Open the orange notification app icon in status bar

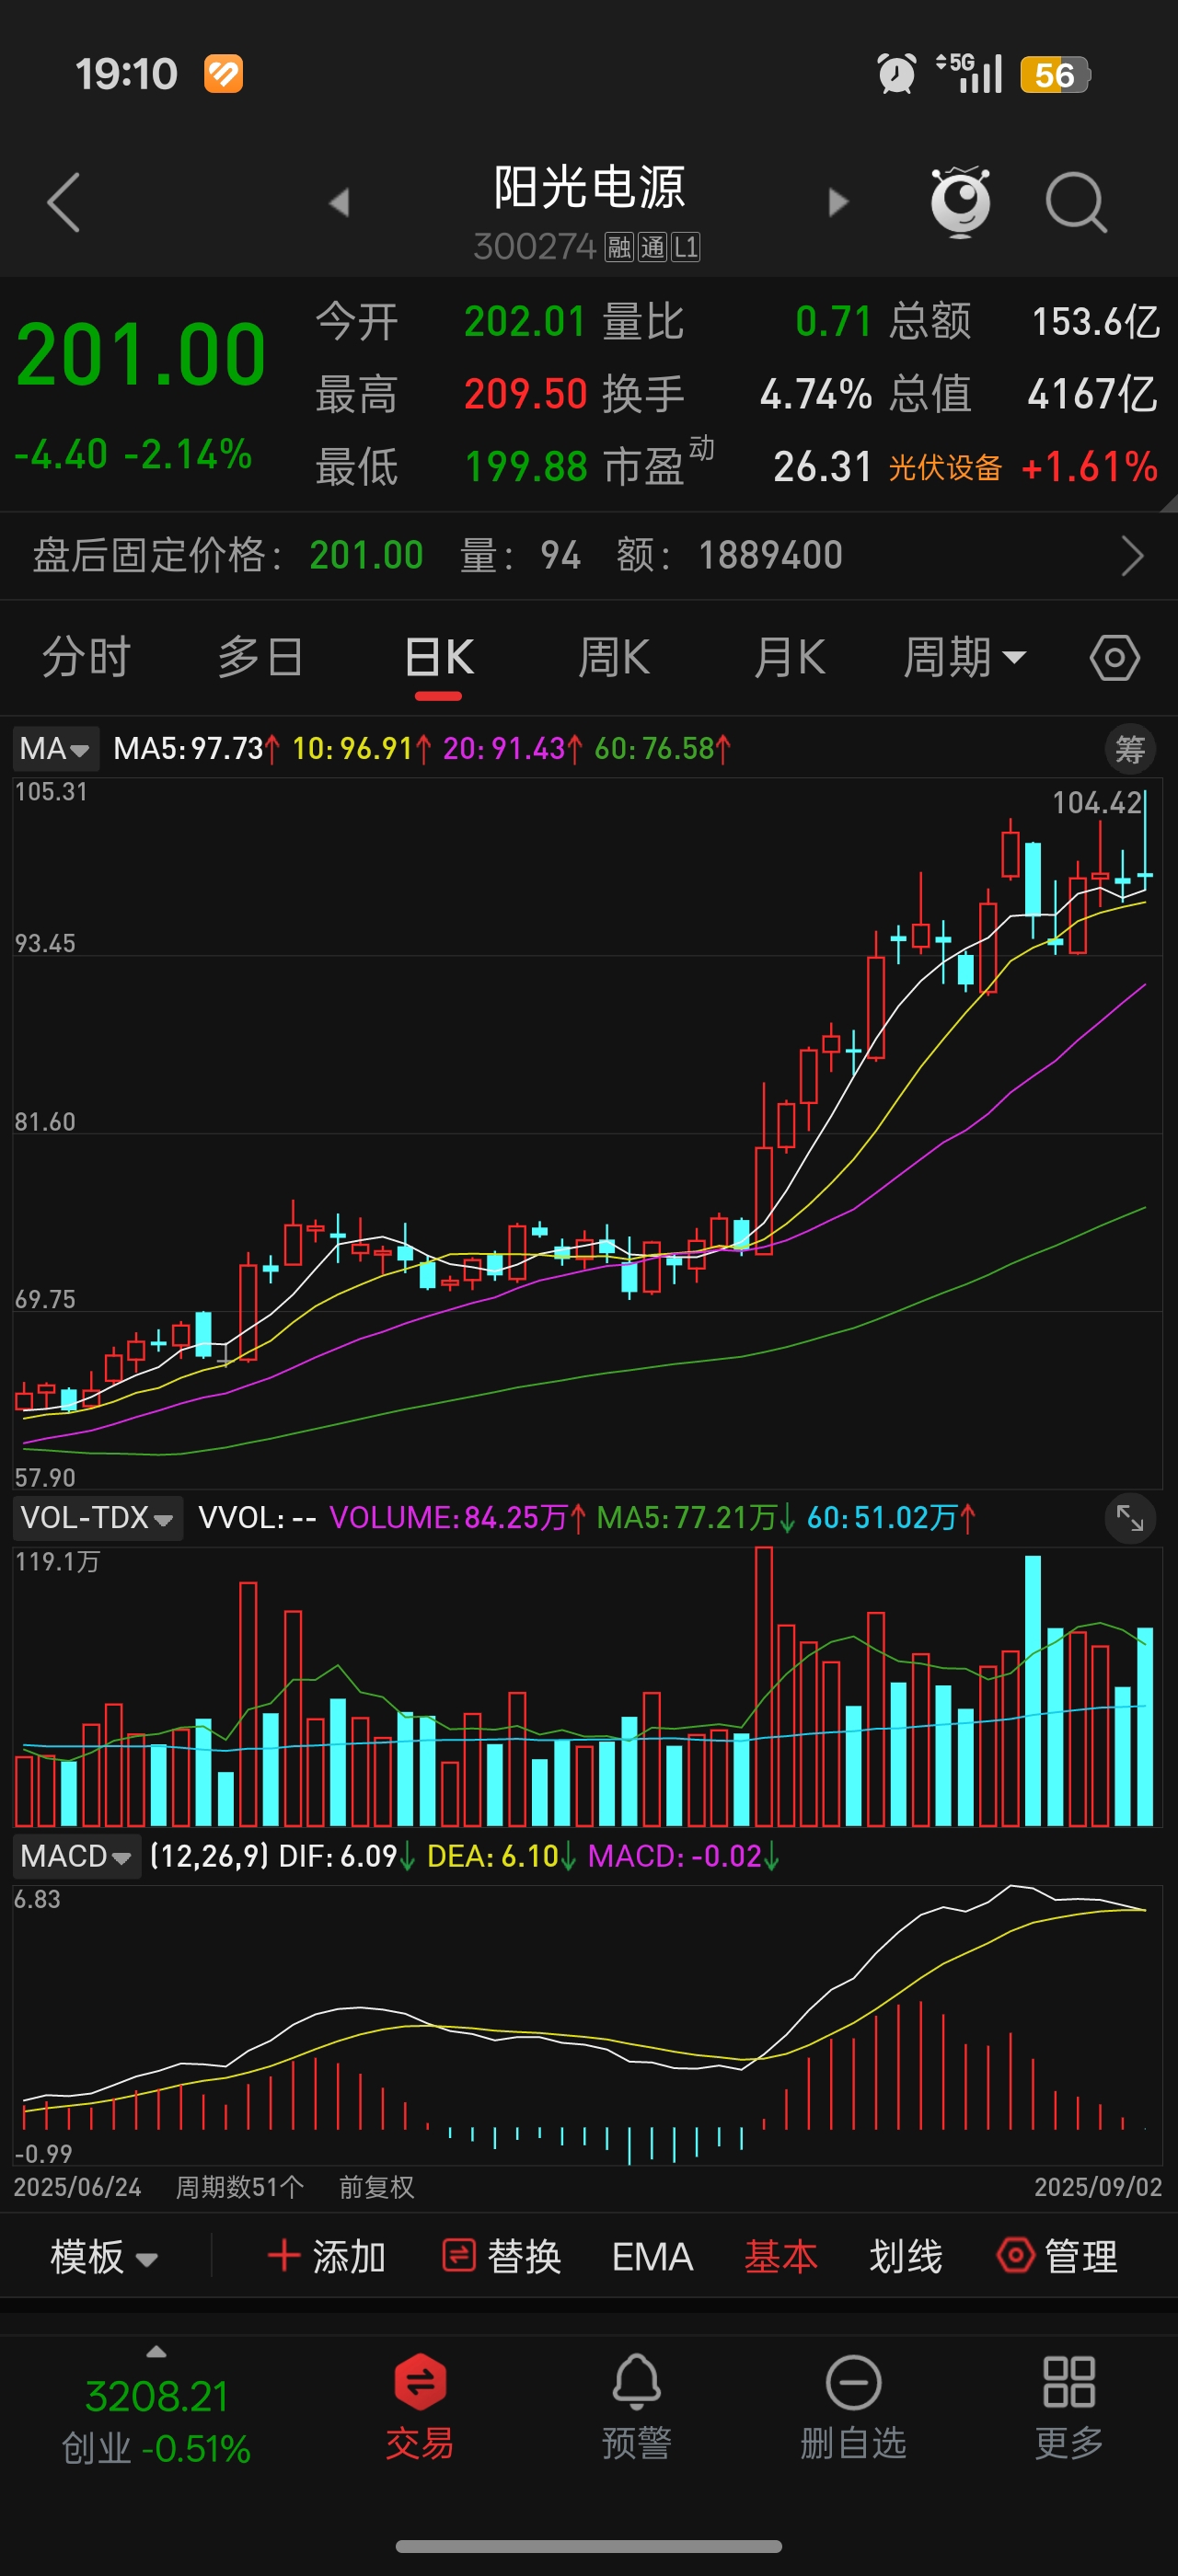[223, 74]
